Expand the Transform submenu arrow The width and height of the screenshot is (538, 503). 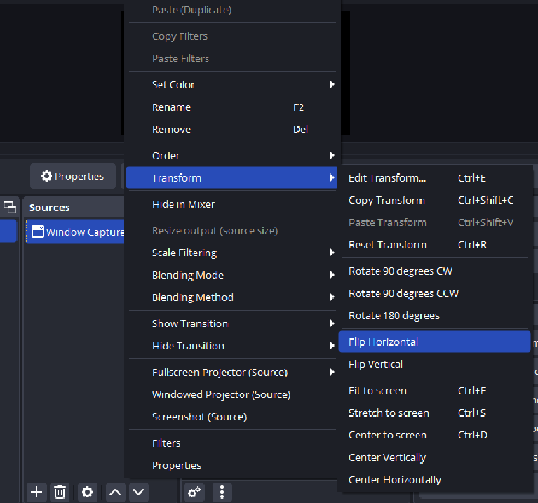[x=332, y=177]
